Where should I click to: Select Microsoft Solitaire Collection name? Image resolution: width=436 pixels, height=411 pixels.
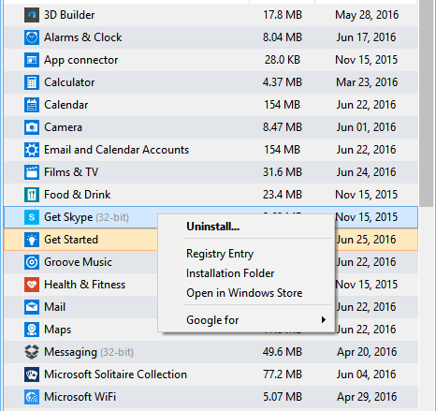pyautogui.click(x=115, y=374)
